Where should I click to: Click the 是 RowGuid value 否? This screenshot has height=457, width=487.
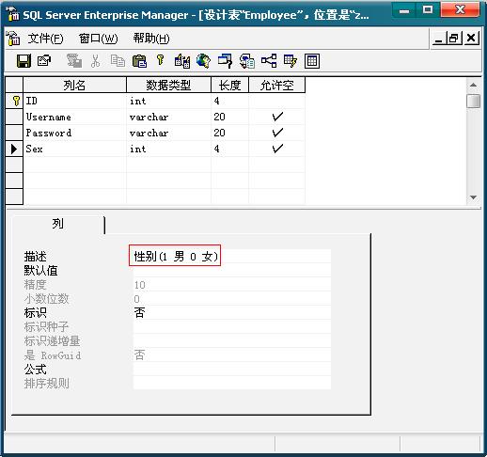[x=232, y=355]
